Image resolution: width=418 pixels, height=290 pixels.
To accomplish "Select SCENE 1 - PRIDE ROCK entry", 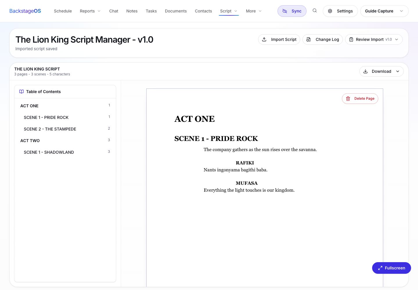I will pyautogui.click(x=65, y=117).
